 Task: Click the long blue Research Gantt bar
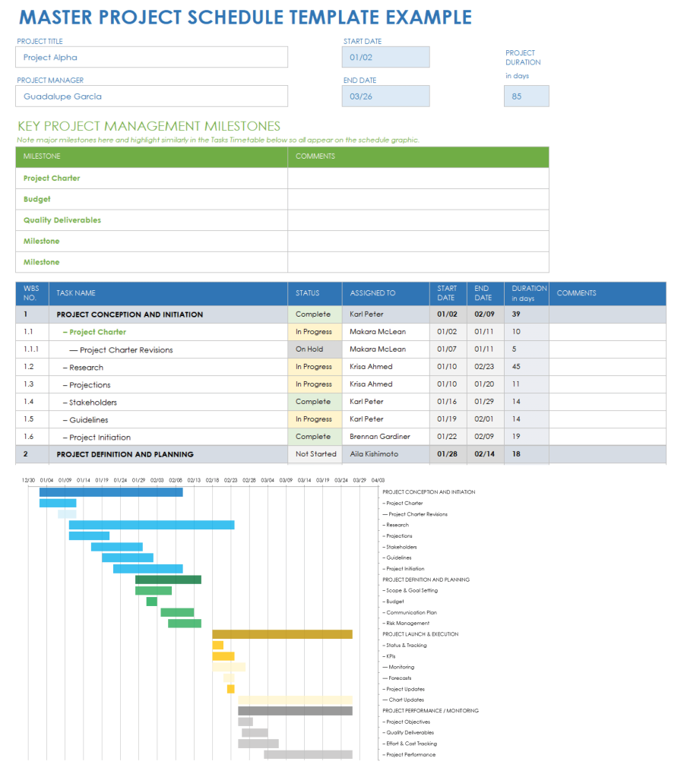pyautogui.click(x=151, y=525)
